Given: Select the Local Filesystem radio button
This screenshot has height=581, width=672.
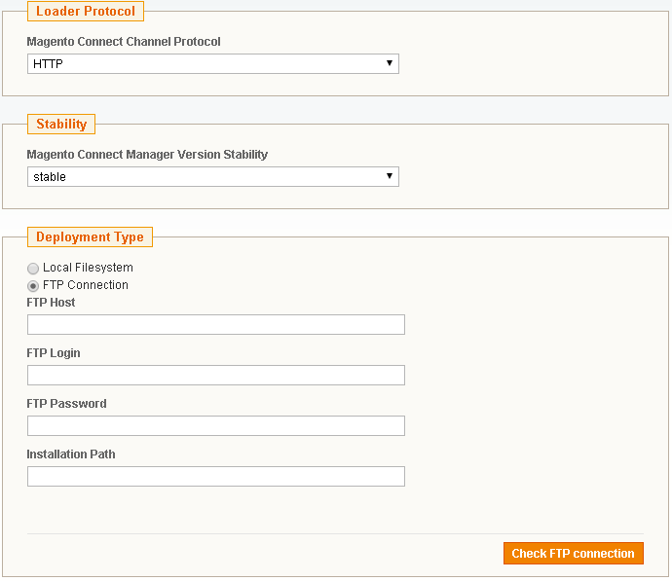Looking at the screenshot, I should point(33,269).
